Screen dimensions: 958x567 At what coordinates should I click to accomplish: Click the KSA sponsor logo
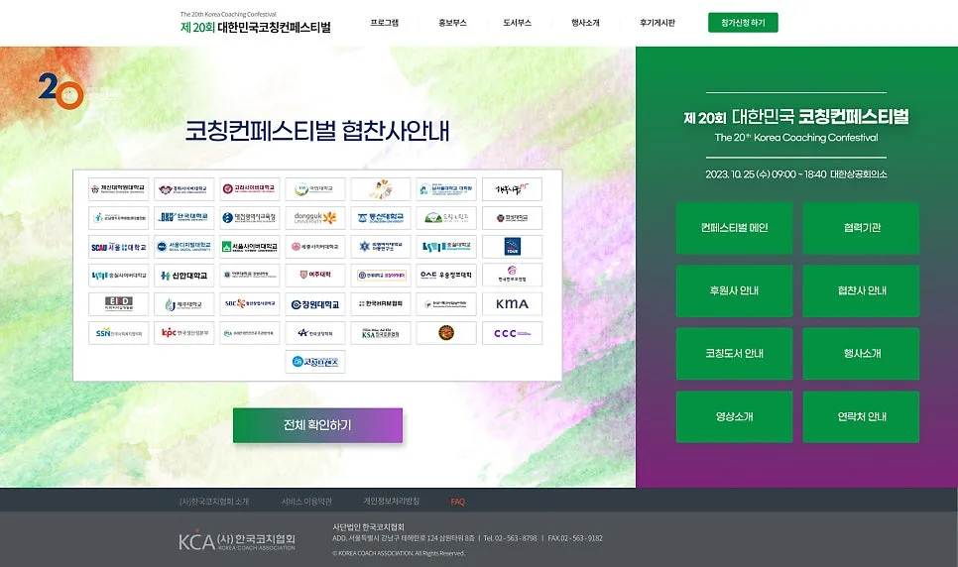[x=381, y=333]
